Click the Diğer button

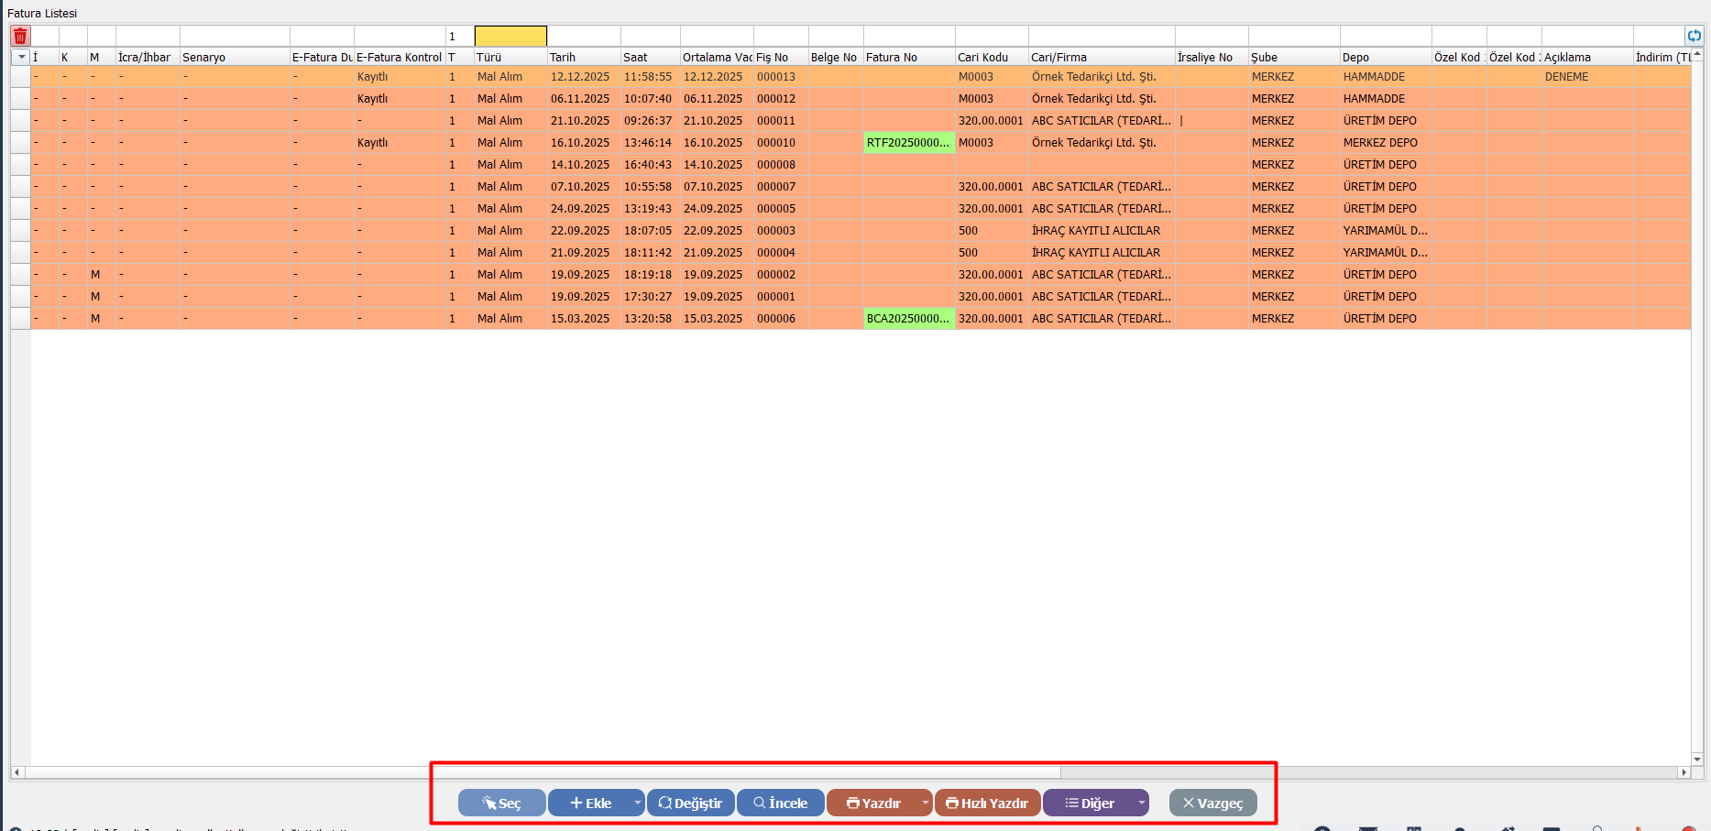click(1089, 803)
